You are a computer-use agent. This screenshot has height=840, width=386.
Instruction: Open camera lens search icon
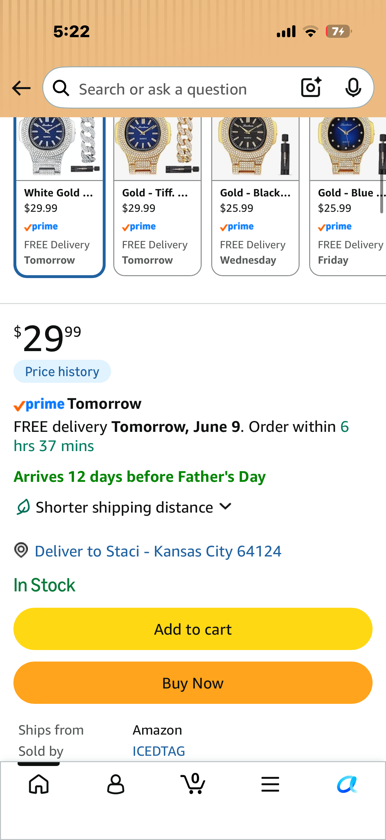[311, 87]
